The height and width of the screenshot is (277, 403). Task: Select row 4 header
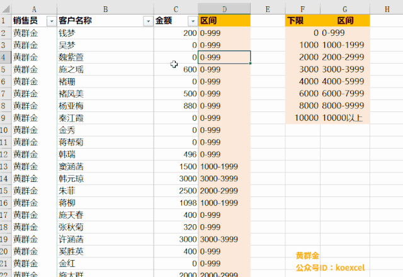click(6, 57)
